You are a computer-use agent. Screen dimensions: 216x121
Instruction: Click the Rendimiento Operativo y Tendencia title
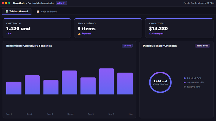29,46
